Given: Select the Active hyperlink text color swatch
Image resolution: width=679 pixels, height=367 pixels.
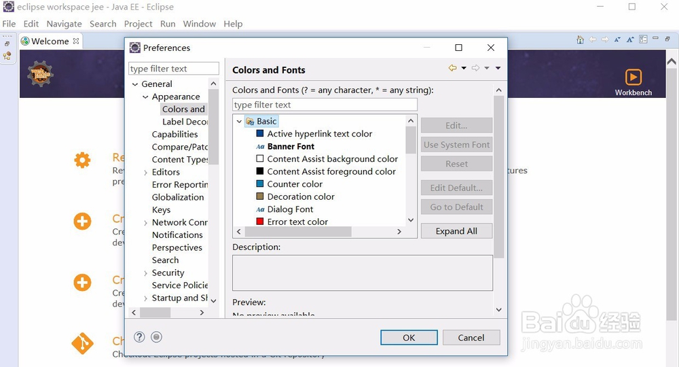Looking at the screenshot, I should point(260,133).
